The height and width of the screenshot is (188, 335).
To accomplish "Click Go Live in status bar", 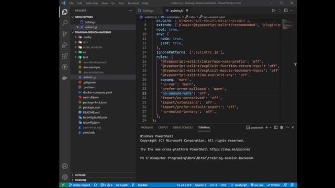I will click(257, 185).
